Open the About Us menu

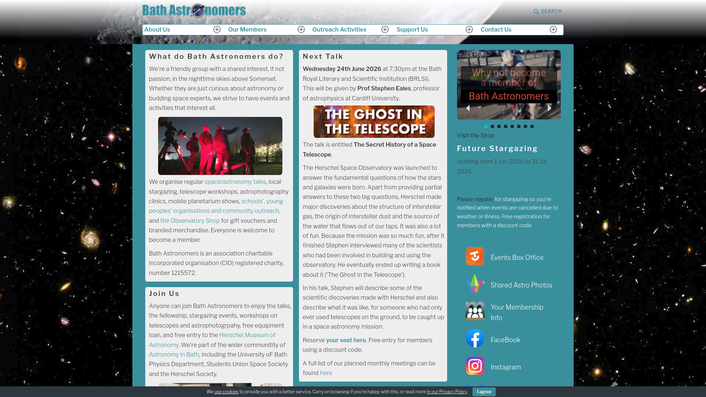pos(157,30)
